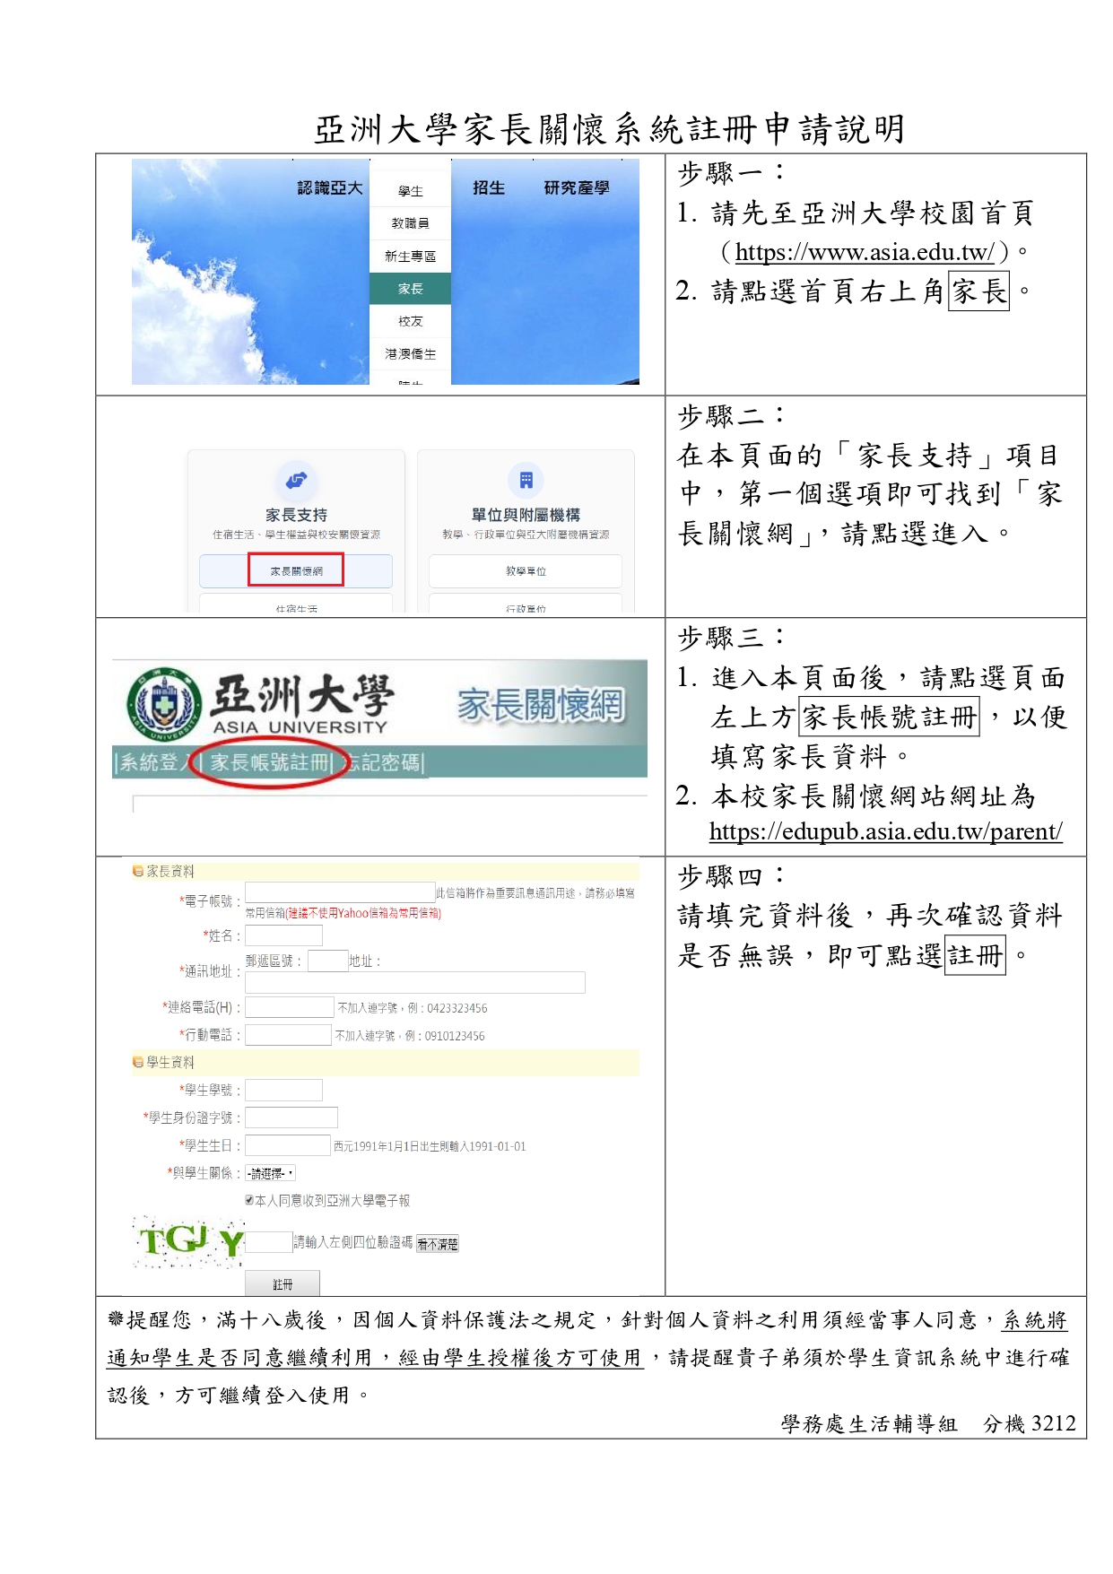Image resolution: width=1113 pixels, height=1574 pixels.
Task: Open the 認識亞大 navigation item
Action: pyautogui.click(x=330, y=187)
